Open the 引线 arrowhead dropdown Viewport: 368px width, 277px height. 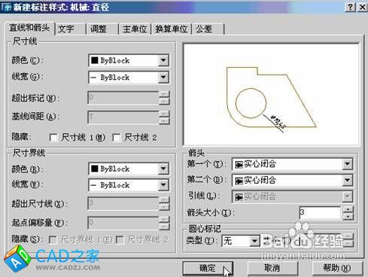pyautogui.click(x=348, y=196)
